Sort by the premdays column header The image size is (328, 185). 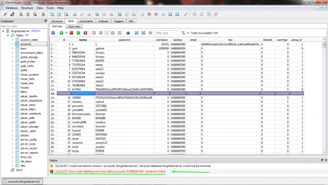pyautogui.click(x=161, y=40)
